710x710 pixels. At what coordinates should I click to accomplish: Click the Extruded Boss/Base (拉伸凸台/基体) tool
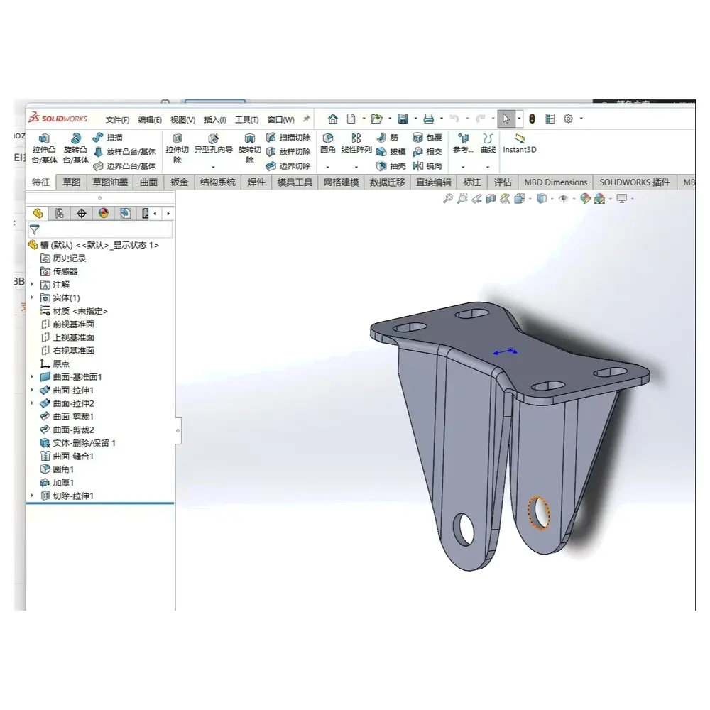coord(44,148)
